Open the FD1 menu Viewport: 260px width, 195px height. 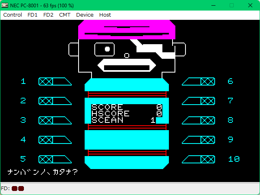point(32,15)
